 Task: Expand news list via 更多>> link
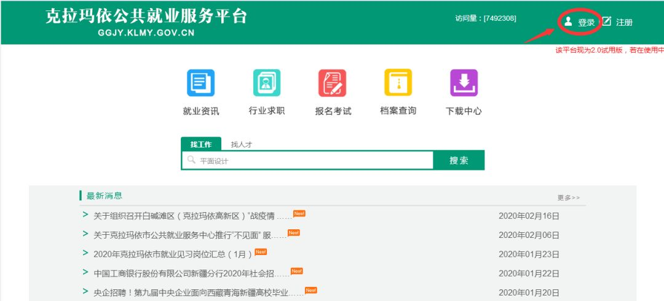click(x=568, y=197)
